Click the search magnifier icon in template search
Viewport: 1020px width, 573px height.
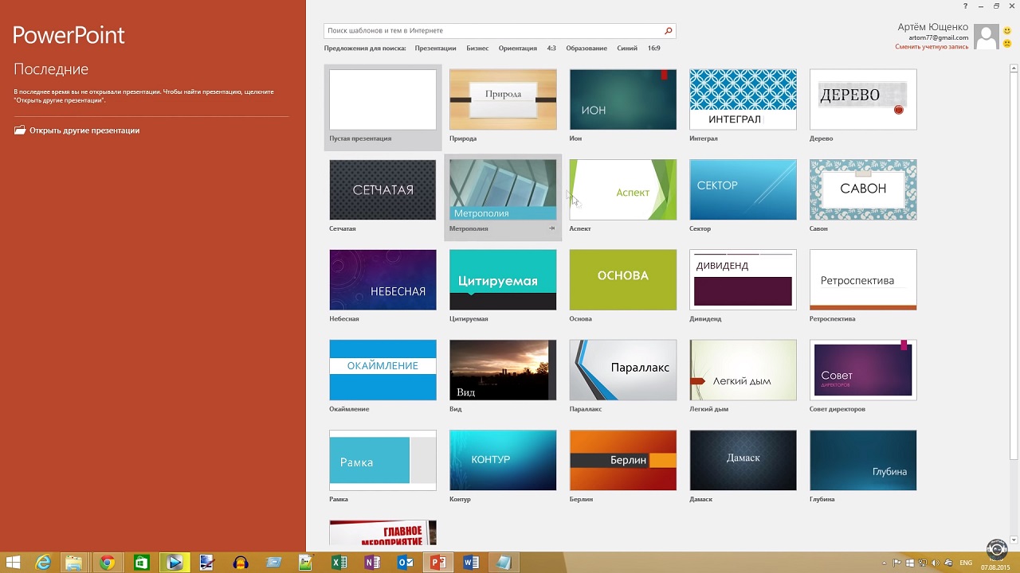click(x=668, y=31)
